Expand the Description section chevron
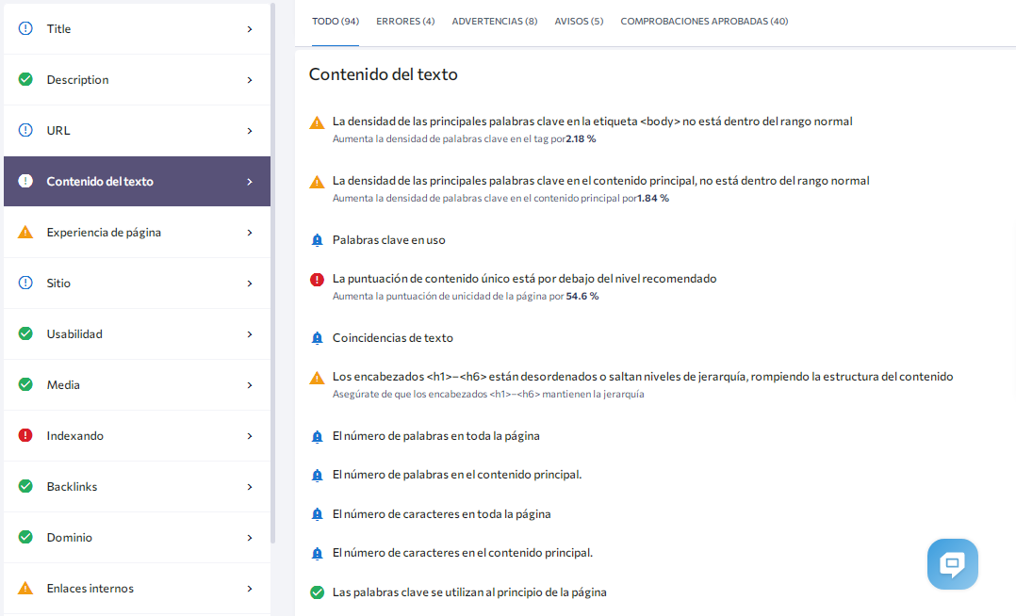The height and width of the screenshot is (616, 1016). point(250,80)
